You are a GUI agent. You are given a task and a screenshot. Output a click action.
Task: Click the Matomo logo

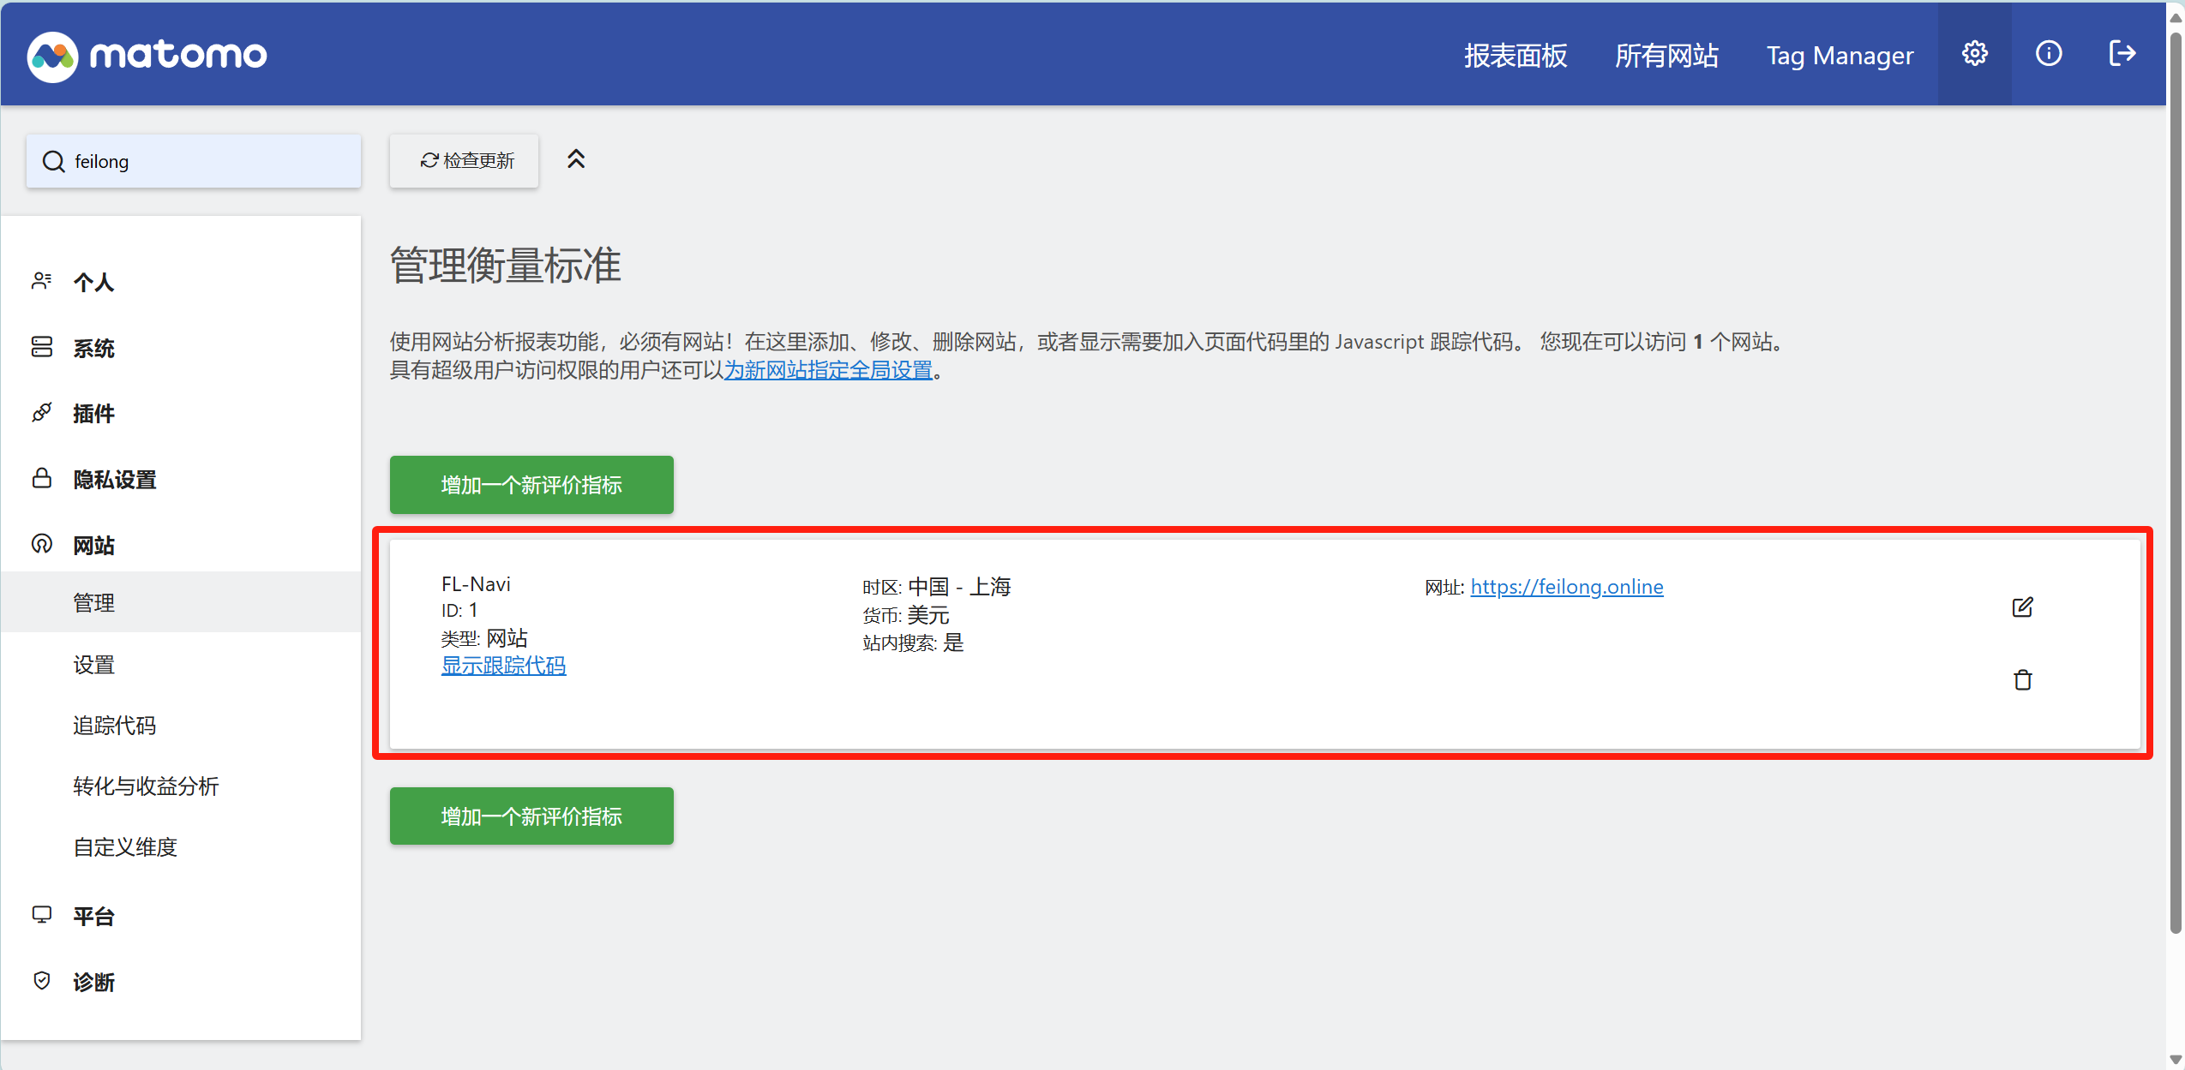tap(147, 56)
